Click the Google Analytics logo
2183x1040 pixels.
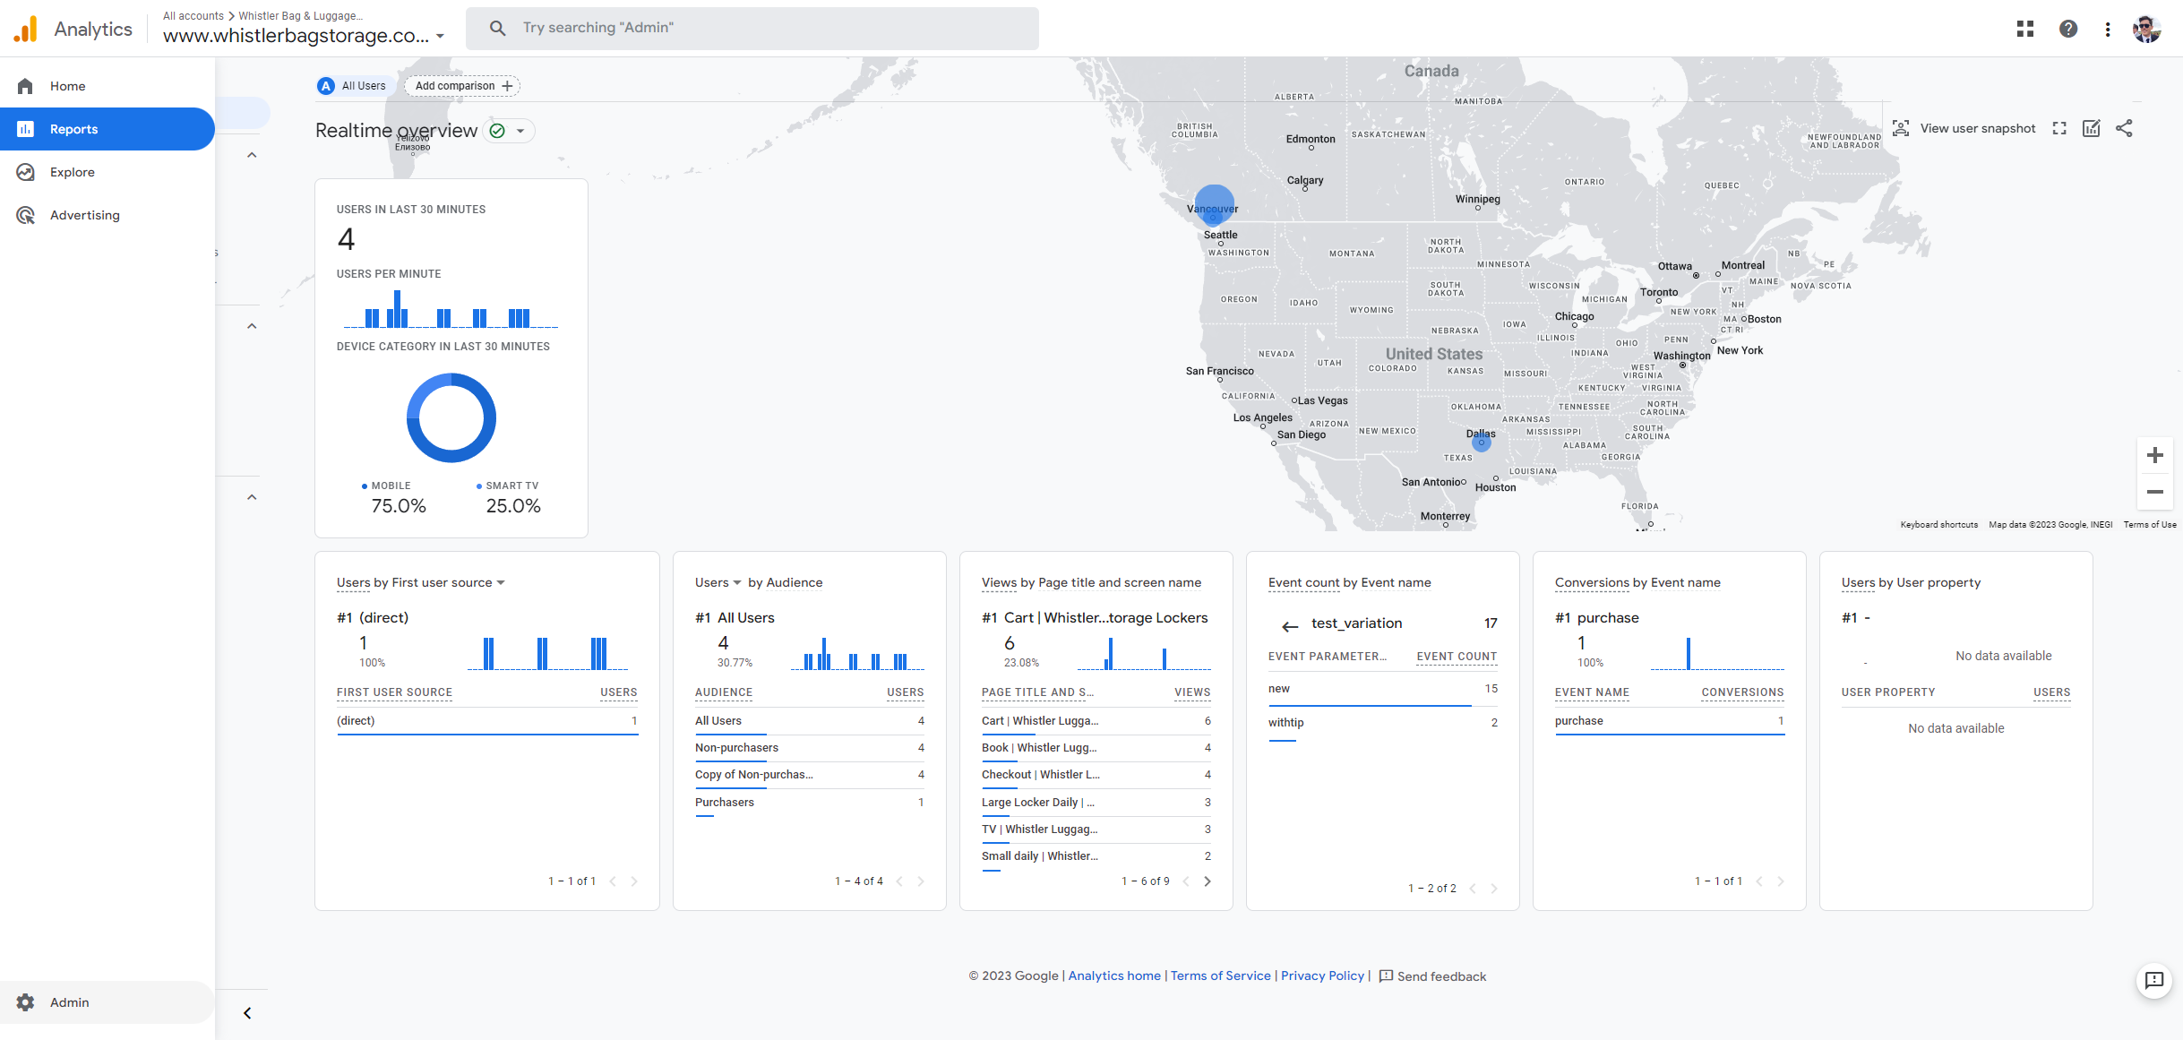click(26, 29)
